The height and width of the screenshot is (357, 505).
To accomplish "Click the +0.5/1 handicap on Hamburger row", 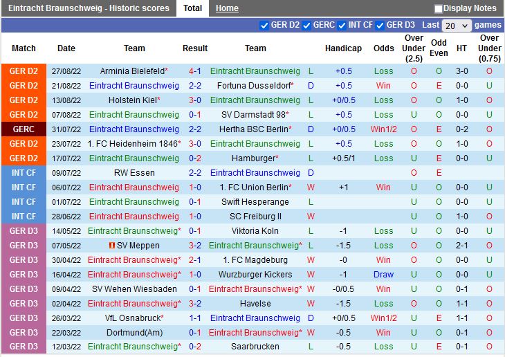I will (x=344, y=158).
